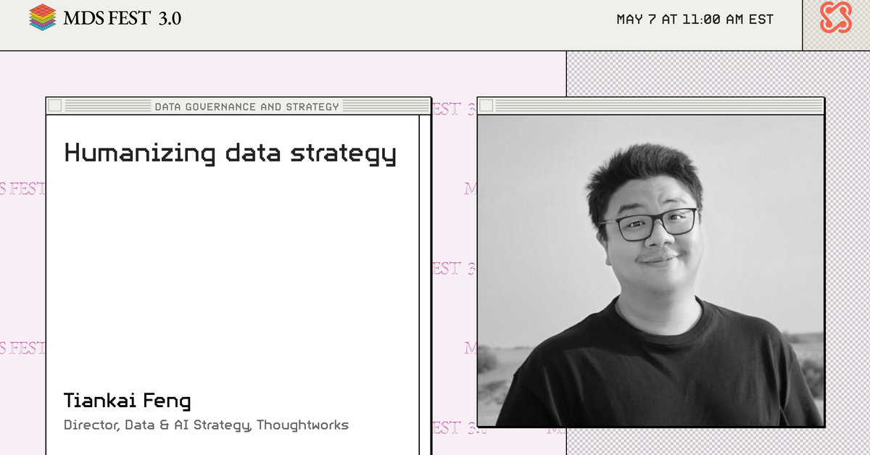Click the Humanizing data strategy title link

click(231, 154)
